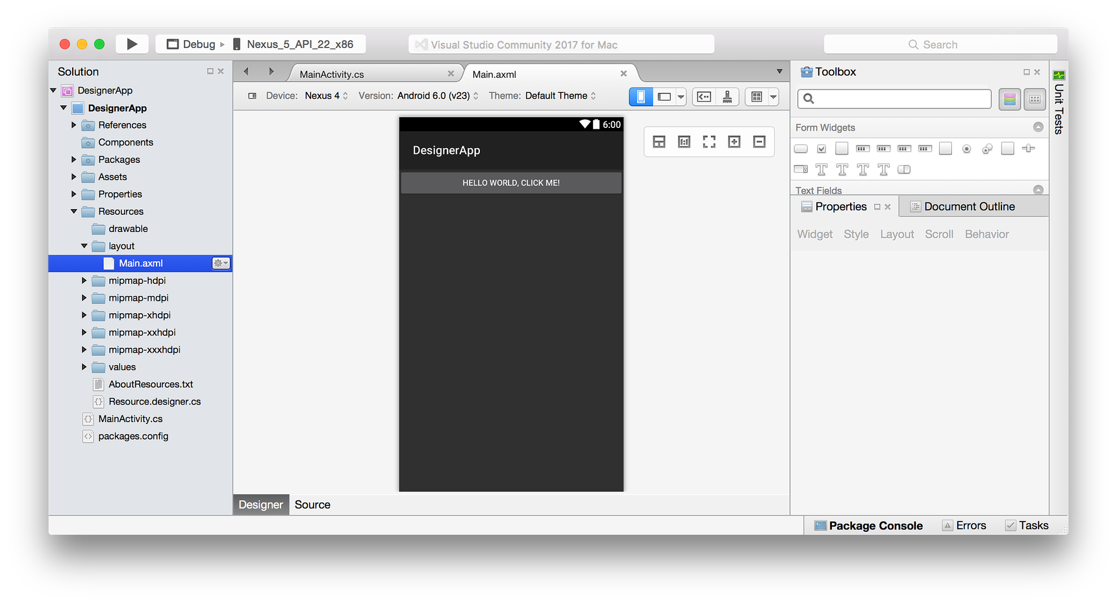The height and width of the screenshot is (604, 1117).
Task: Zoom designer to actual size 1:1
Action: [684, 142]
